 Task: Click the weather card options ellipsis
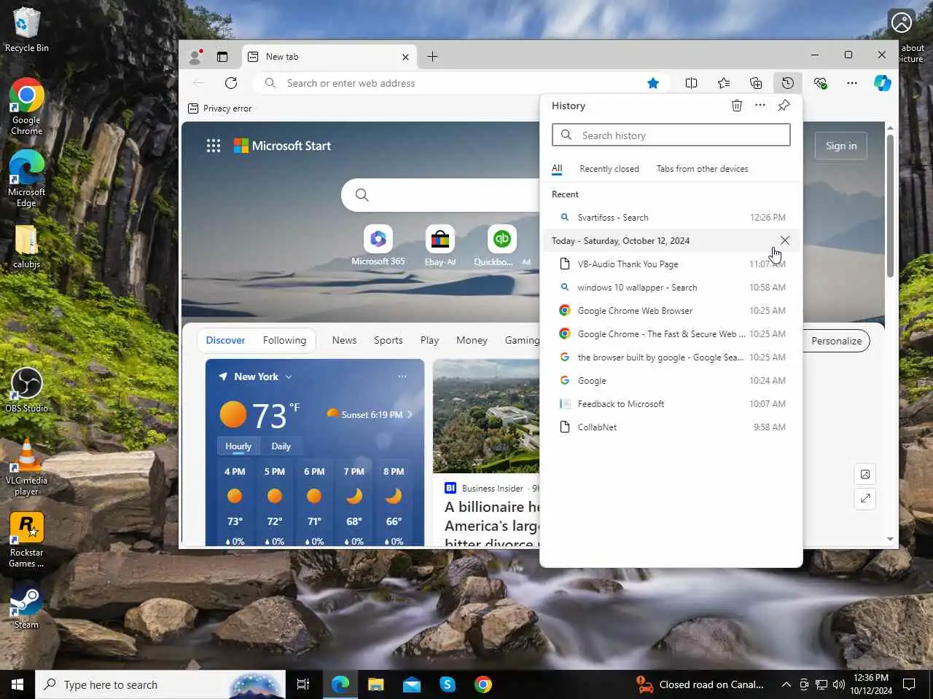coord(402,376)
